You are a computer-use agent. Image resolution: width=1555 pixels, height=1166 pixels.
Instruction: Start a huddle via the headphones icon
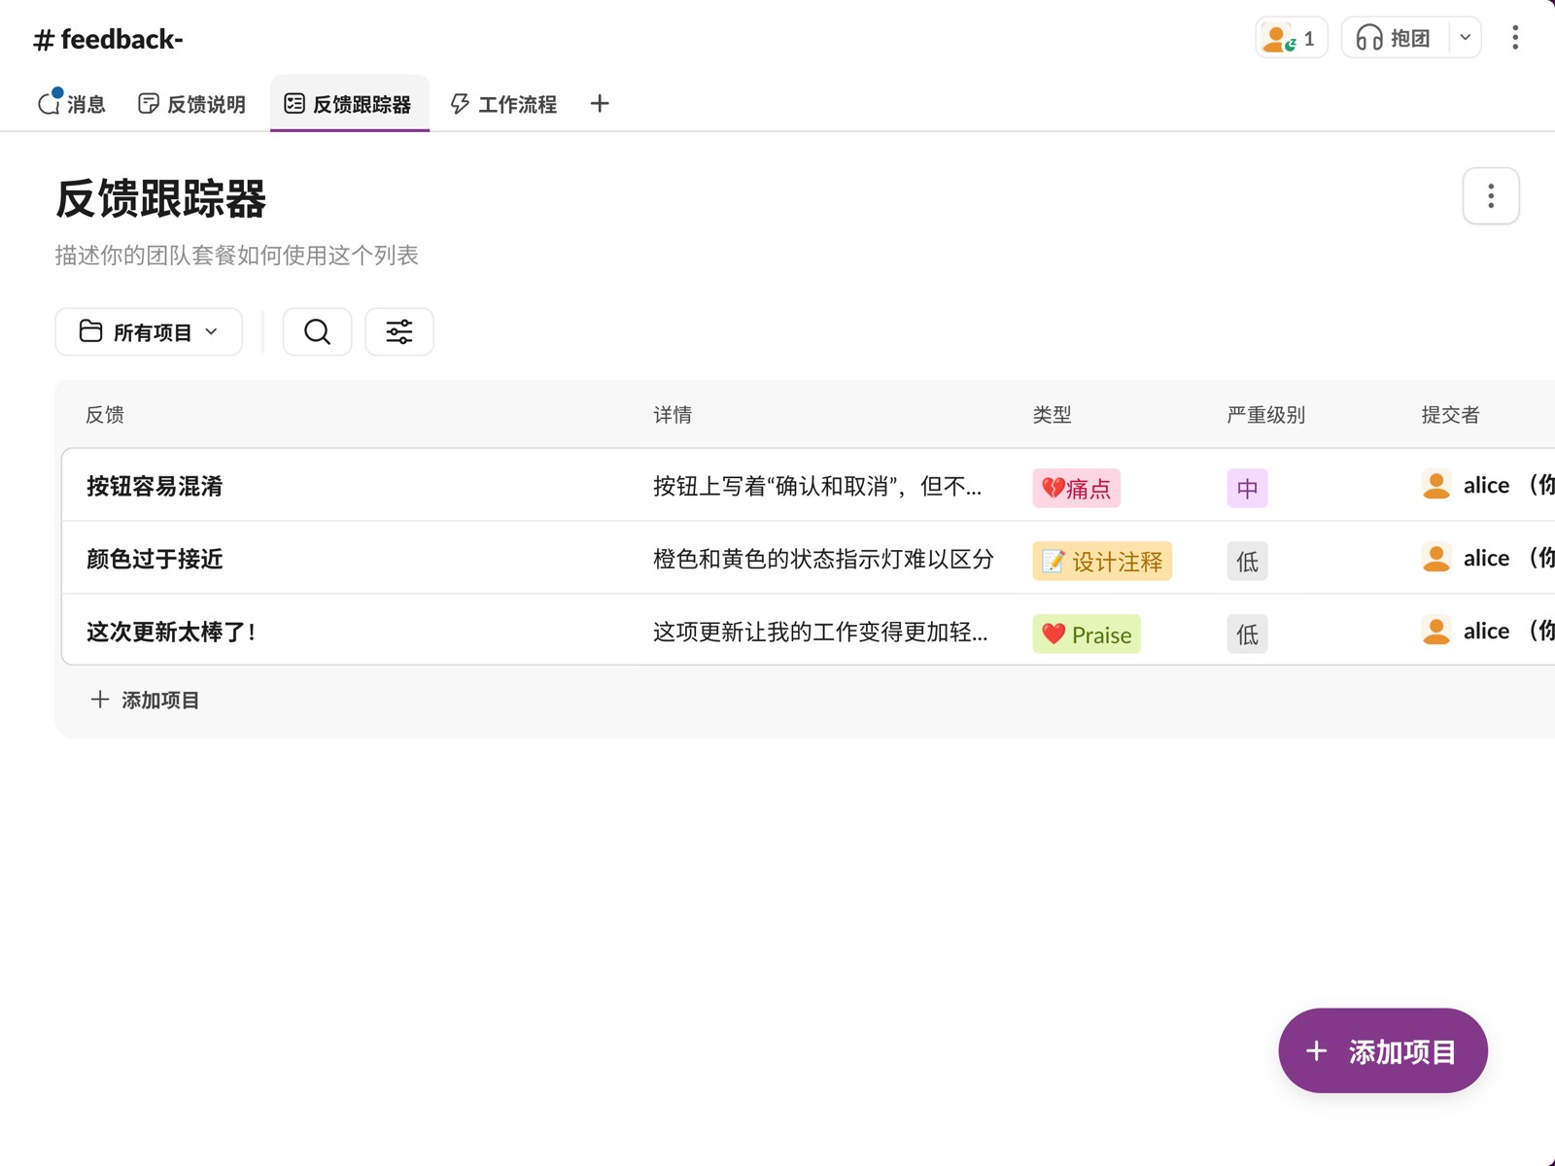[1370, 38]
